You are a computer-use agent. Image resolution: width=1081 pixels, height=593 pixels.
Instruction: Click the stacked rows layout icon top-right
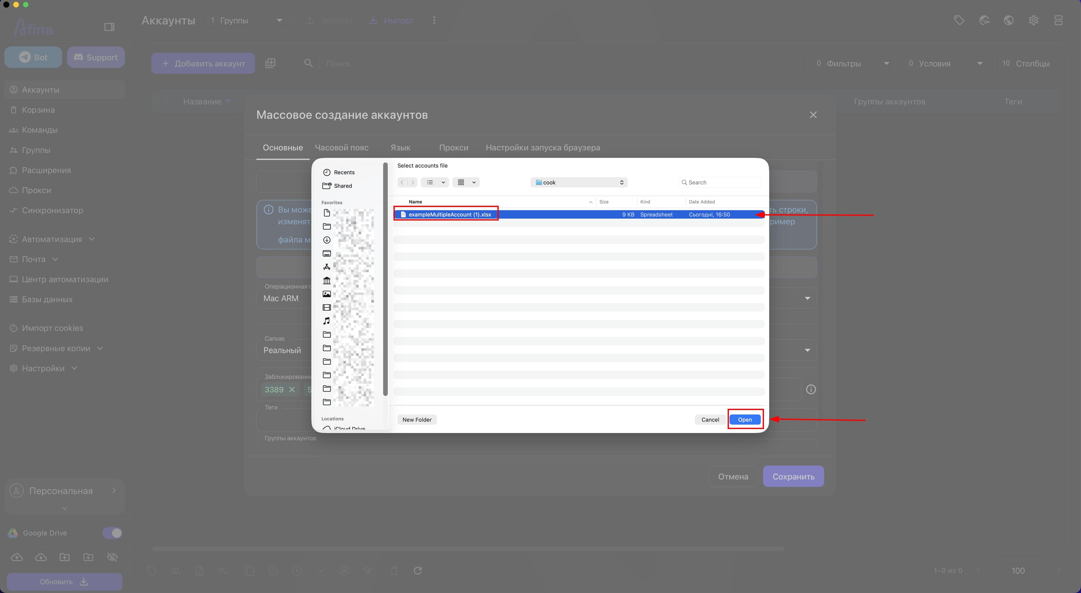pyautogui.click(x=1058, y=20)
